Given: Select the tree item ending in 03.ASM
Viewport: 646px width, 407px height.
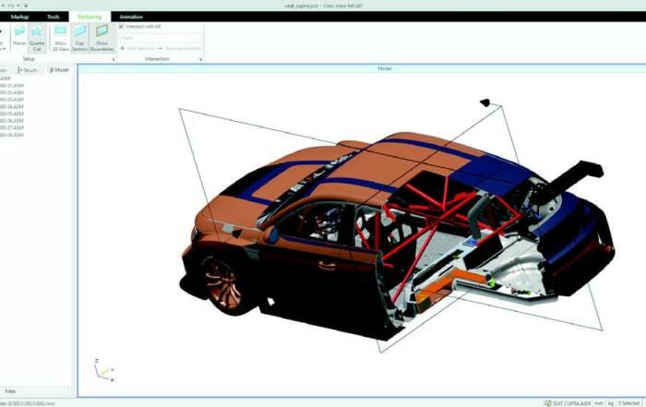Looking at the screenshot, I should pos(12,100).
